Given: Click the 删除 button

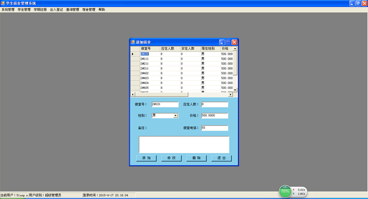Looking at the screenshot, I should (196, 158).
